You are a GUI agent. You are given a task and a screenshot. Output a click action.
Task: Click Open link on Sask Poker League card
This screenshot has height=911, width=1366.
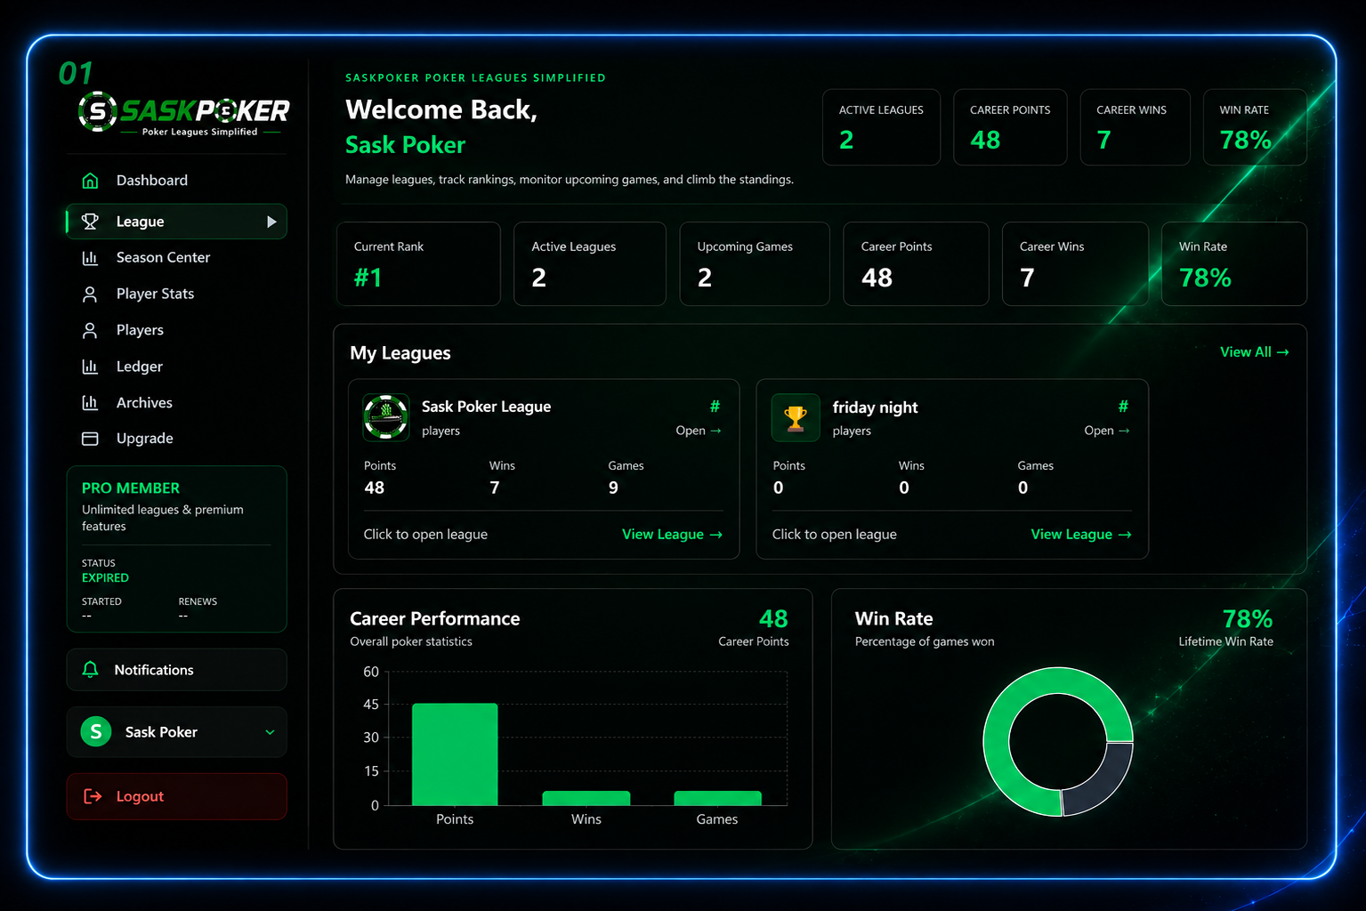[698, 431]
